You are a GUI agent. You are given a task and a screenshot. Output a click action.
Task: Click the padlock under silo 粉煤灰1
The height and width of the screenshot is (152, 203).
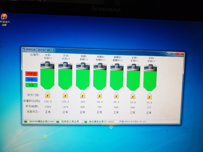coord(99,96)
